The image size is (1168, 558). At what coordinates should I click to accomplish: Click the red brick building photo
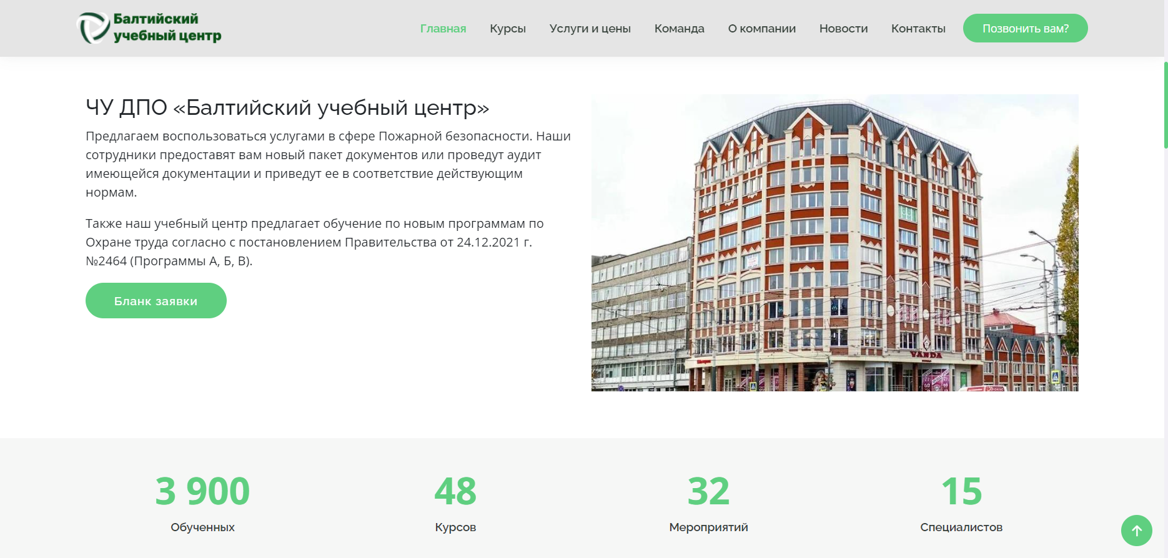(x=834, y=243)
